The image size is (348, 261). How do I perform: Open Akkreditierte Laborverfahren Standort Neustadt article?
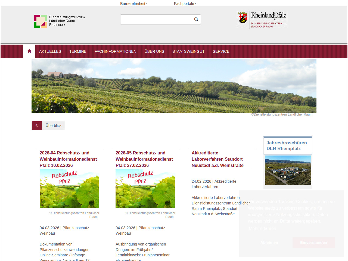pyautogui.click(x=217, y=159)
